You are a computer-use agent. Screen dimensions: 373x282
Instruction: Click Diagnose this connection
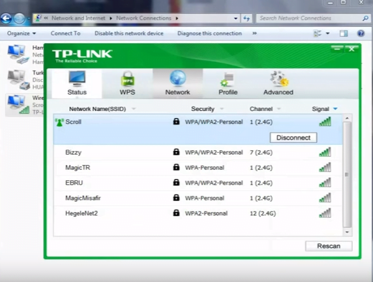click(209, 33)
